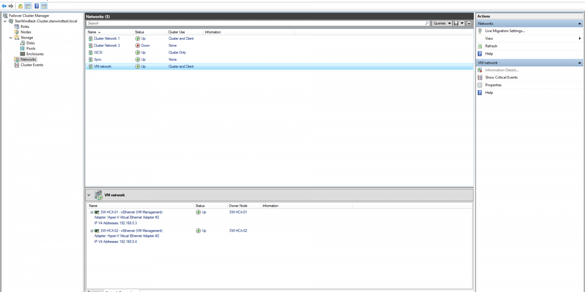The width and height of the screenshot is (585, 292).
Task: Toggle the Show/Hide Action Pane toolbar icon
Action: 44,6
